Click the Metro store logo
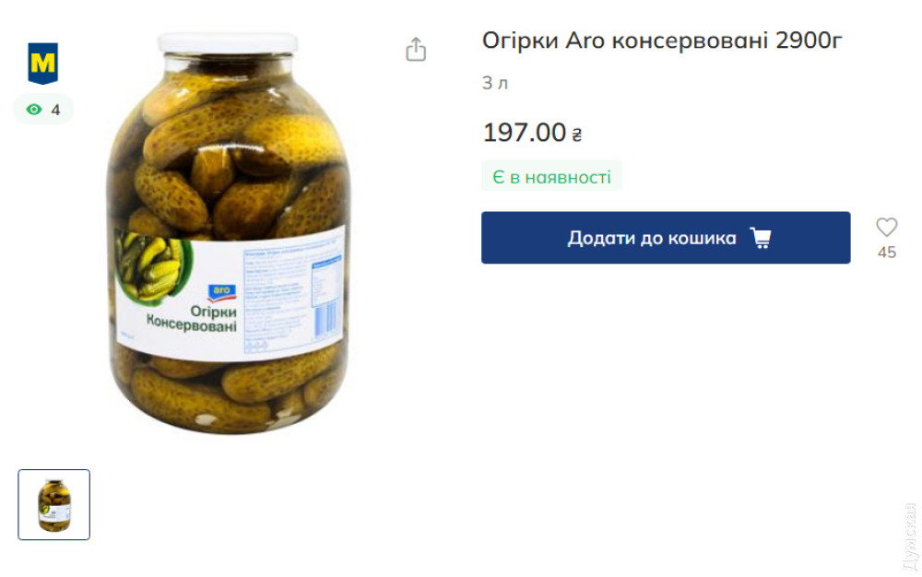Screen dimensions: 922x577 click(x=43, y=63)
